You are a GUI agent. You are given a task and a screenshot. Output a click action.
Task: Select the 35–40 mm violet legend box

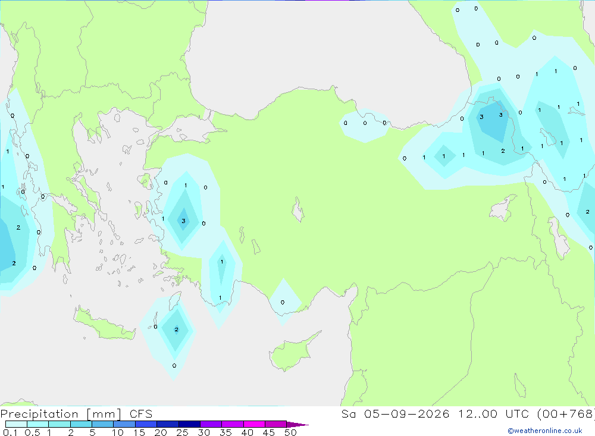(x=233, y=424)
